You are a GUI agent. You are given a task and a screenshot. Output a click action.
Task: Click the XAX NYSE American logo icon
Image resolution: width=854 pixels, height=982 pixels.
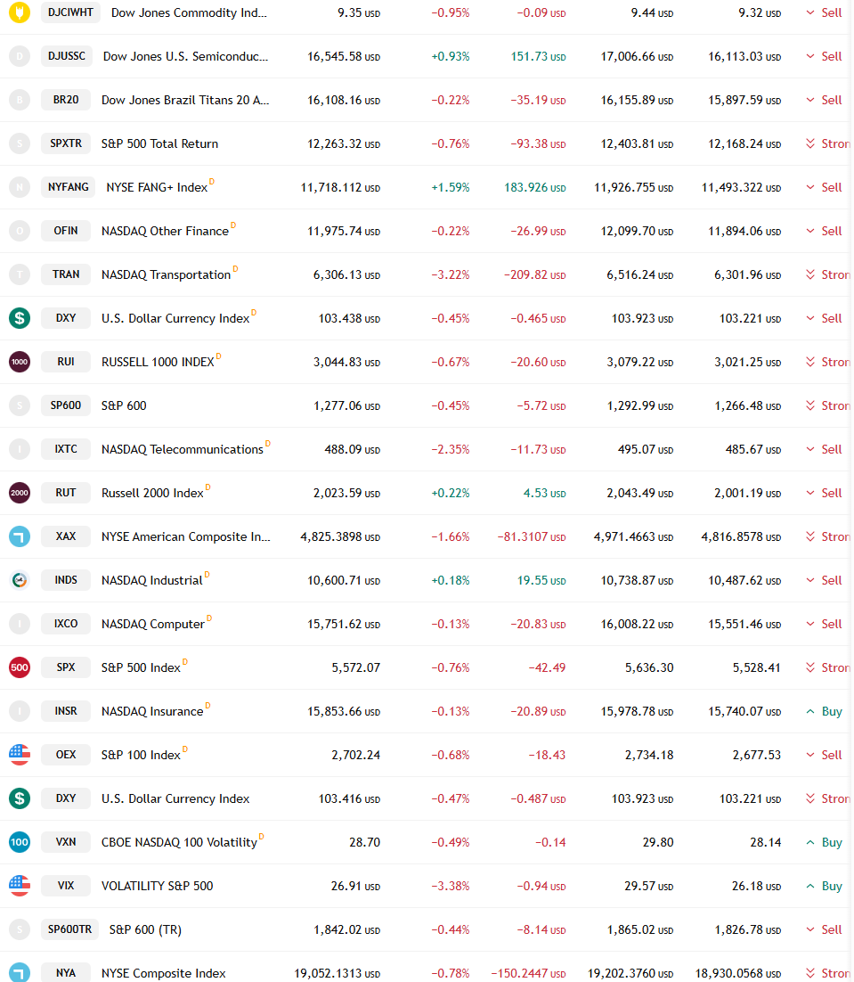click(x=20, y=536)
